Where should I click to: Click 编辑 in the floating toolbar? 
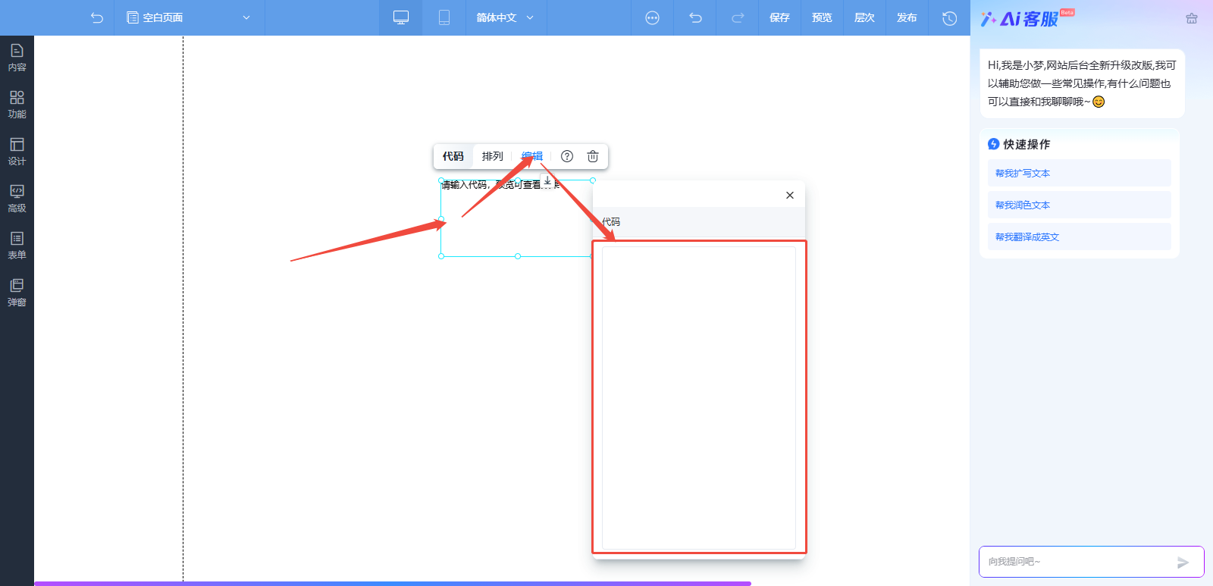pos(532,156)
